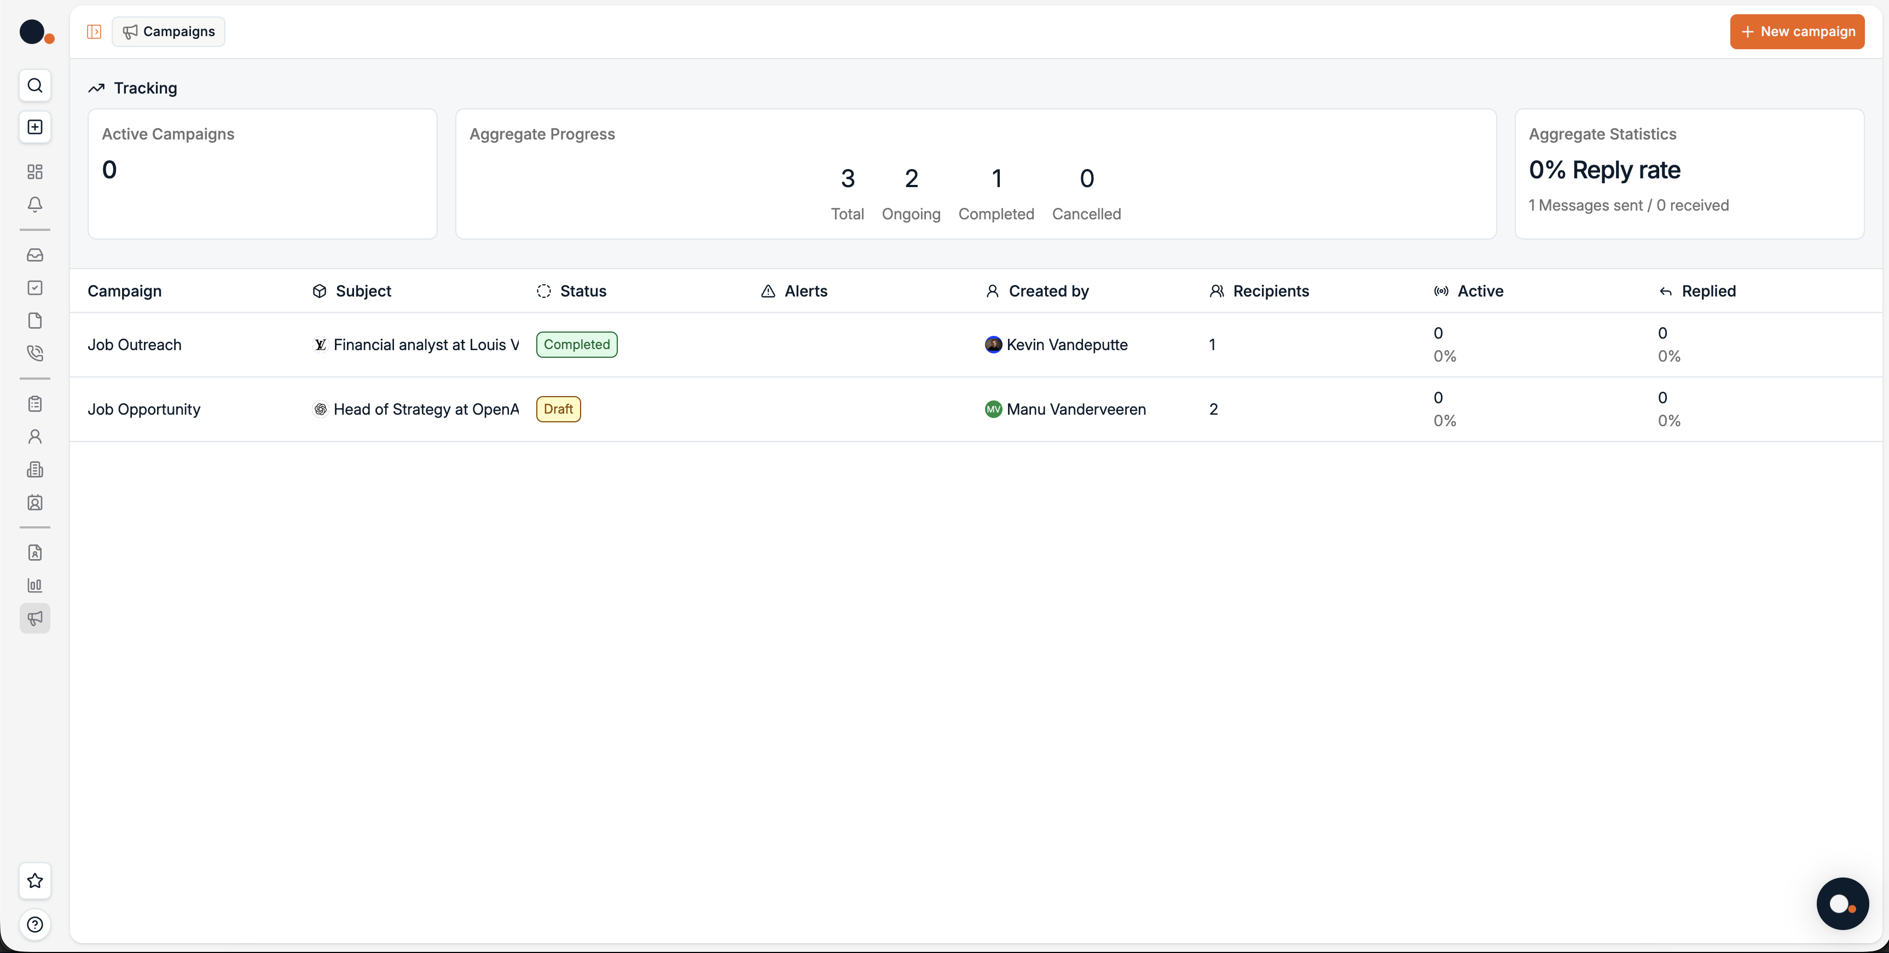Click the plus-square create icon
Screen dimensions: 1889x953
pyautogui.click(x=34, y=127)
